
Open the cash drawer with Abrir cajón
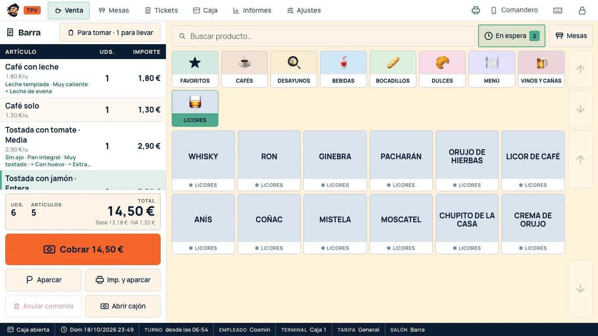(123, 306)
